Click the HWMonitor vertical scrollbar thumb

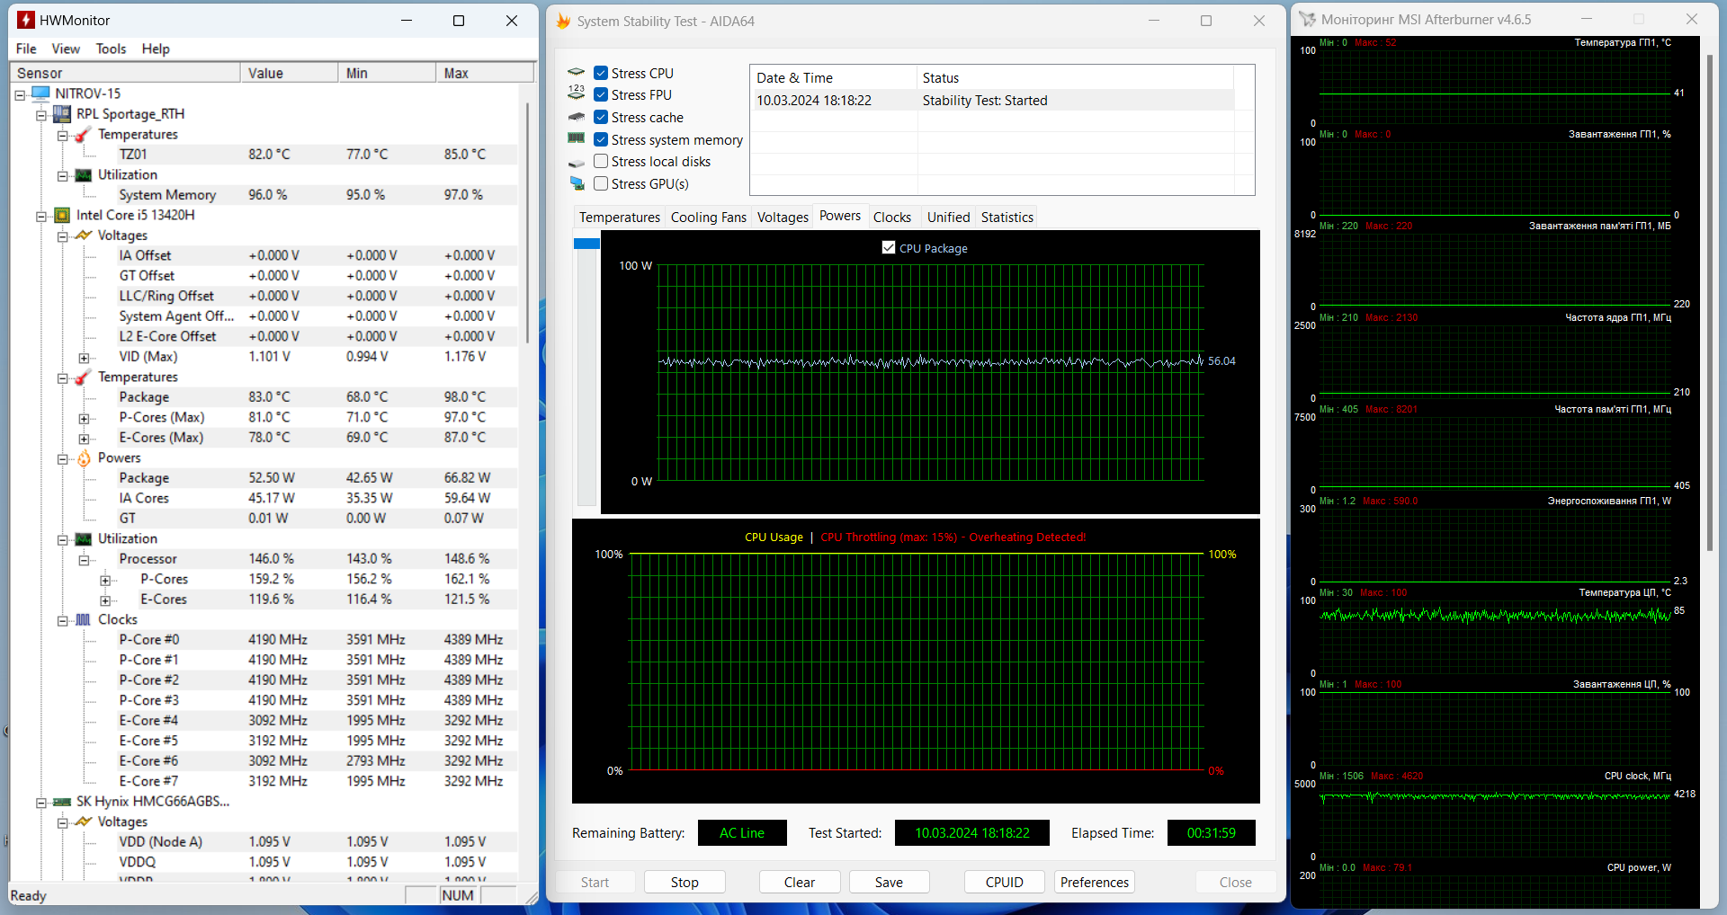tap(527, 222)
